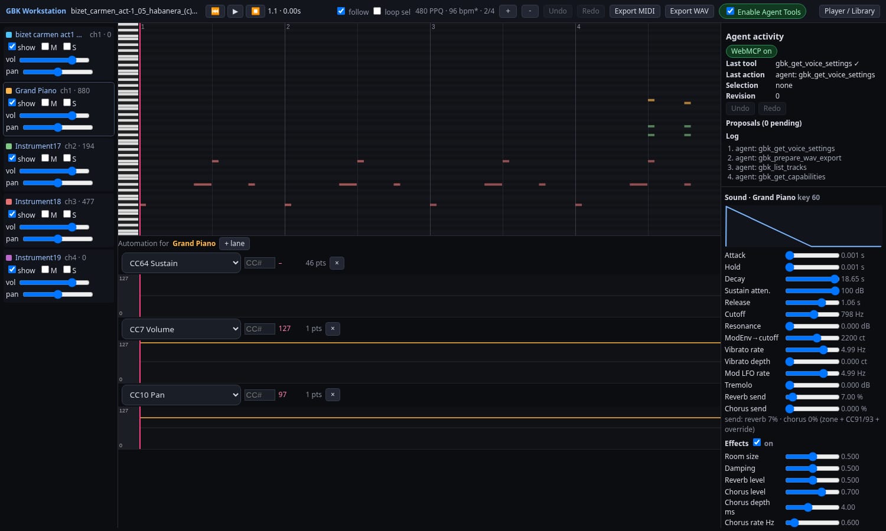Start playback with the play button
The image size is (886, 531).
[x=235, y=11]
